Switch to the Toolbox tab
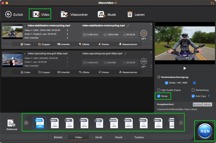 pos(139,137)
